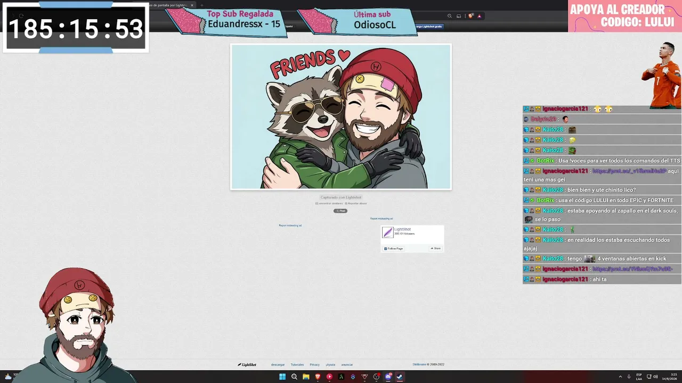The width and height of the screenshot is (682, 383).
Task: Open a new browser tab
Action: point(201,5)
